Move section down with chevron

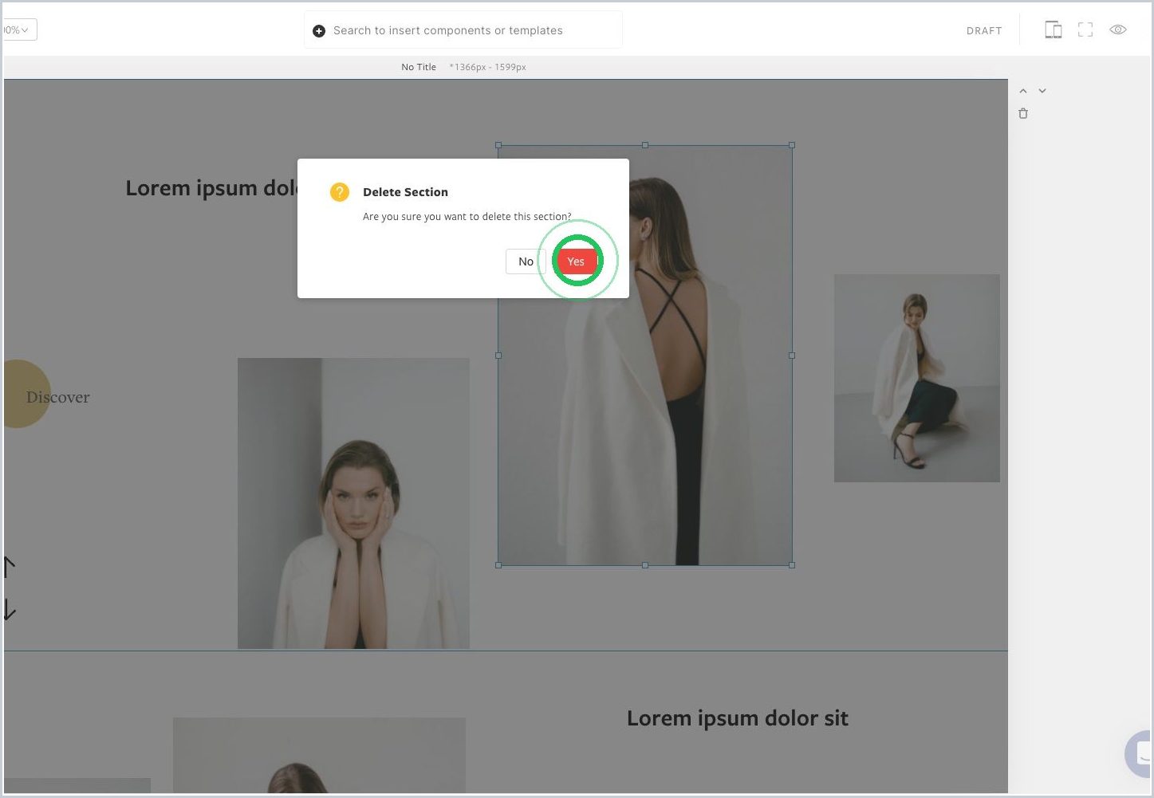(x=1042, y=91)
